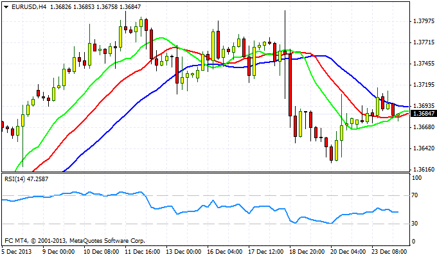
Task: Click time label 17 Dec 12:00
Action: (x=266, y=252)
